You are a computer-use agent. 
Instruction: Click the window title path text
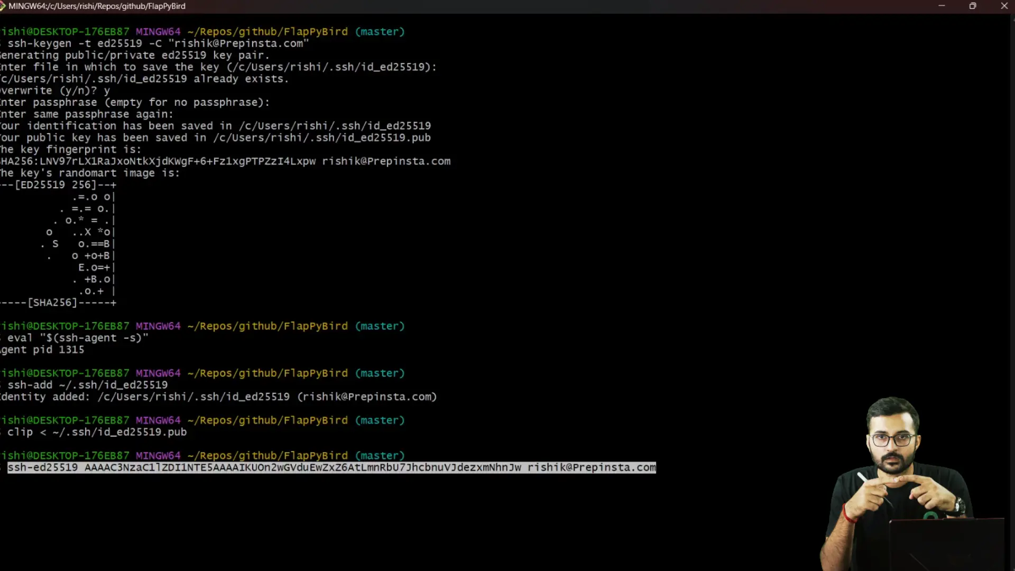coord(97,6)
